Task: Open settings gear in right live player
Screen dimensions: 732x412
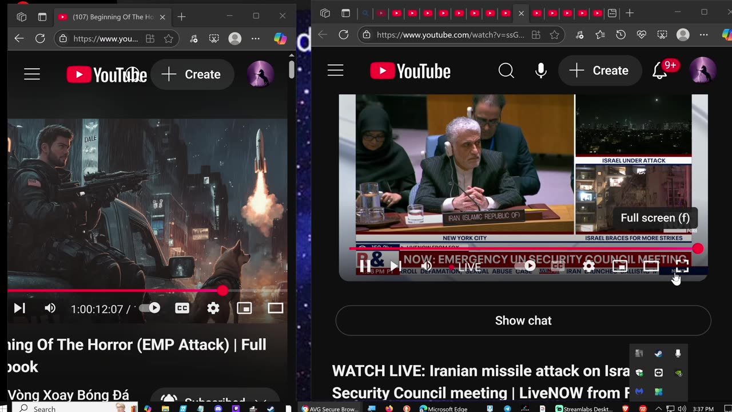Action: [589, 266]
